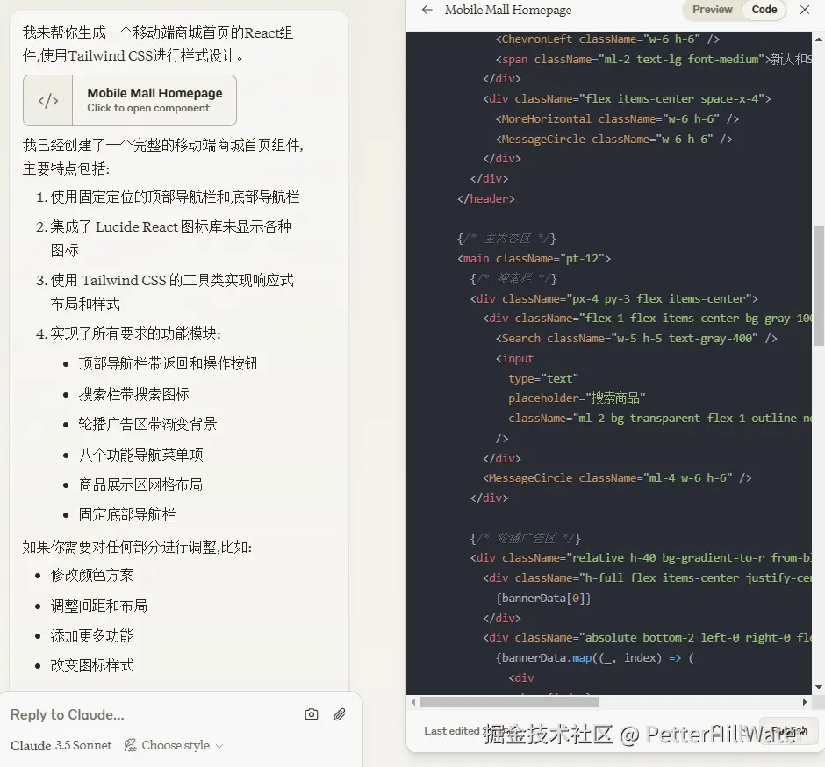Click the bullet '顶部导航栏带返回和操作按钮'

[168, 363]
